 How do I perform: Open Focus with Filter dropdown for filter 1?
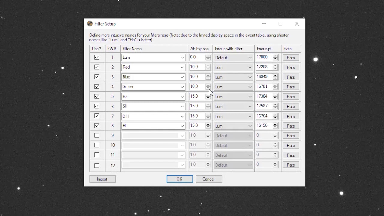pyautogui.click(x=233, y=58)
